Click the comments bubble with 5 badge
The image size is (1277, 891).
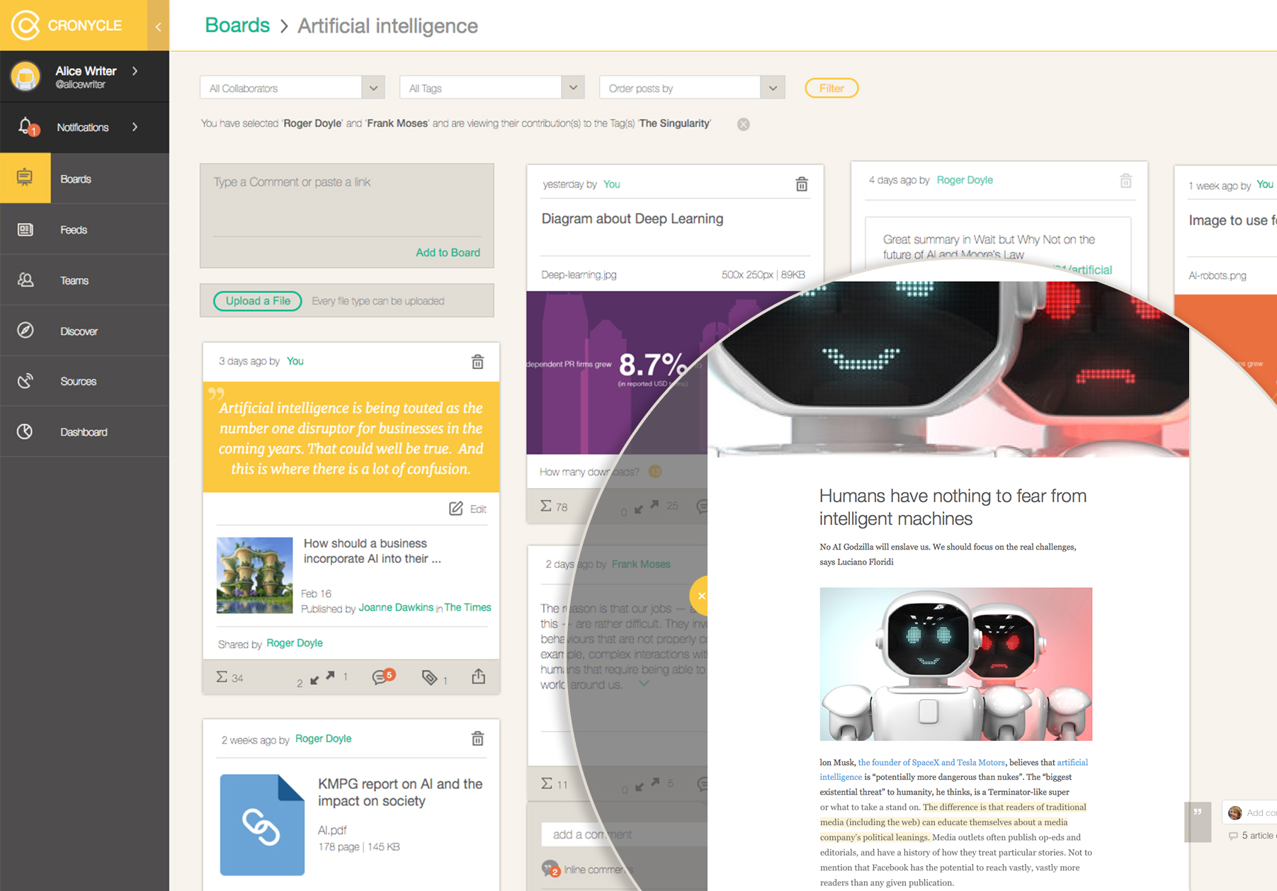[382, 676]
